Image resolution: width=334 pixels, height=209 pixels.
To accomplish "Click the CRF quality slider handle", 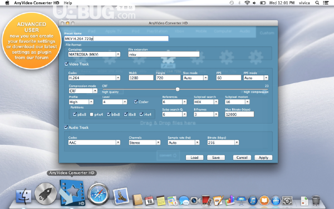I will pyautogui.click(x=178, y=89).
